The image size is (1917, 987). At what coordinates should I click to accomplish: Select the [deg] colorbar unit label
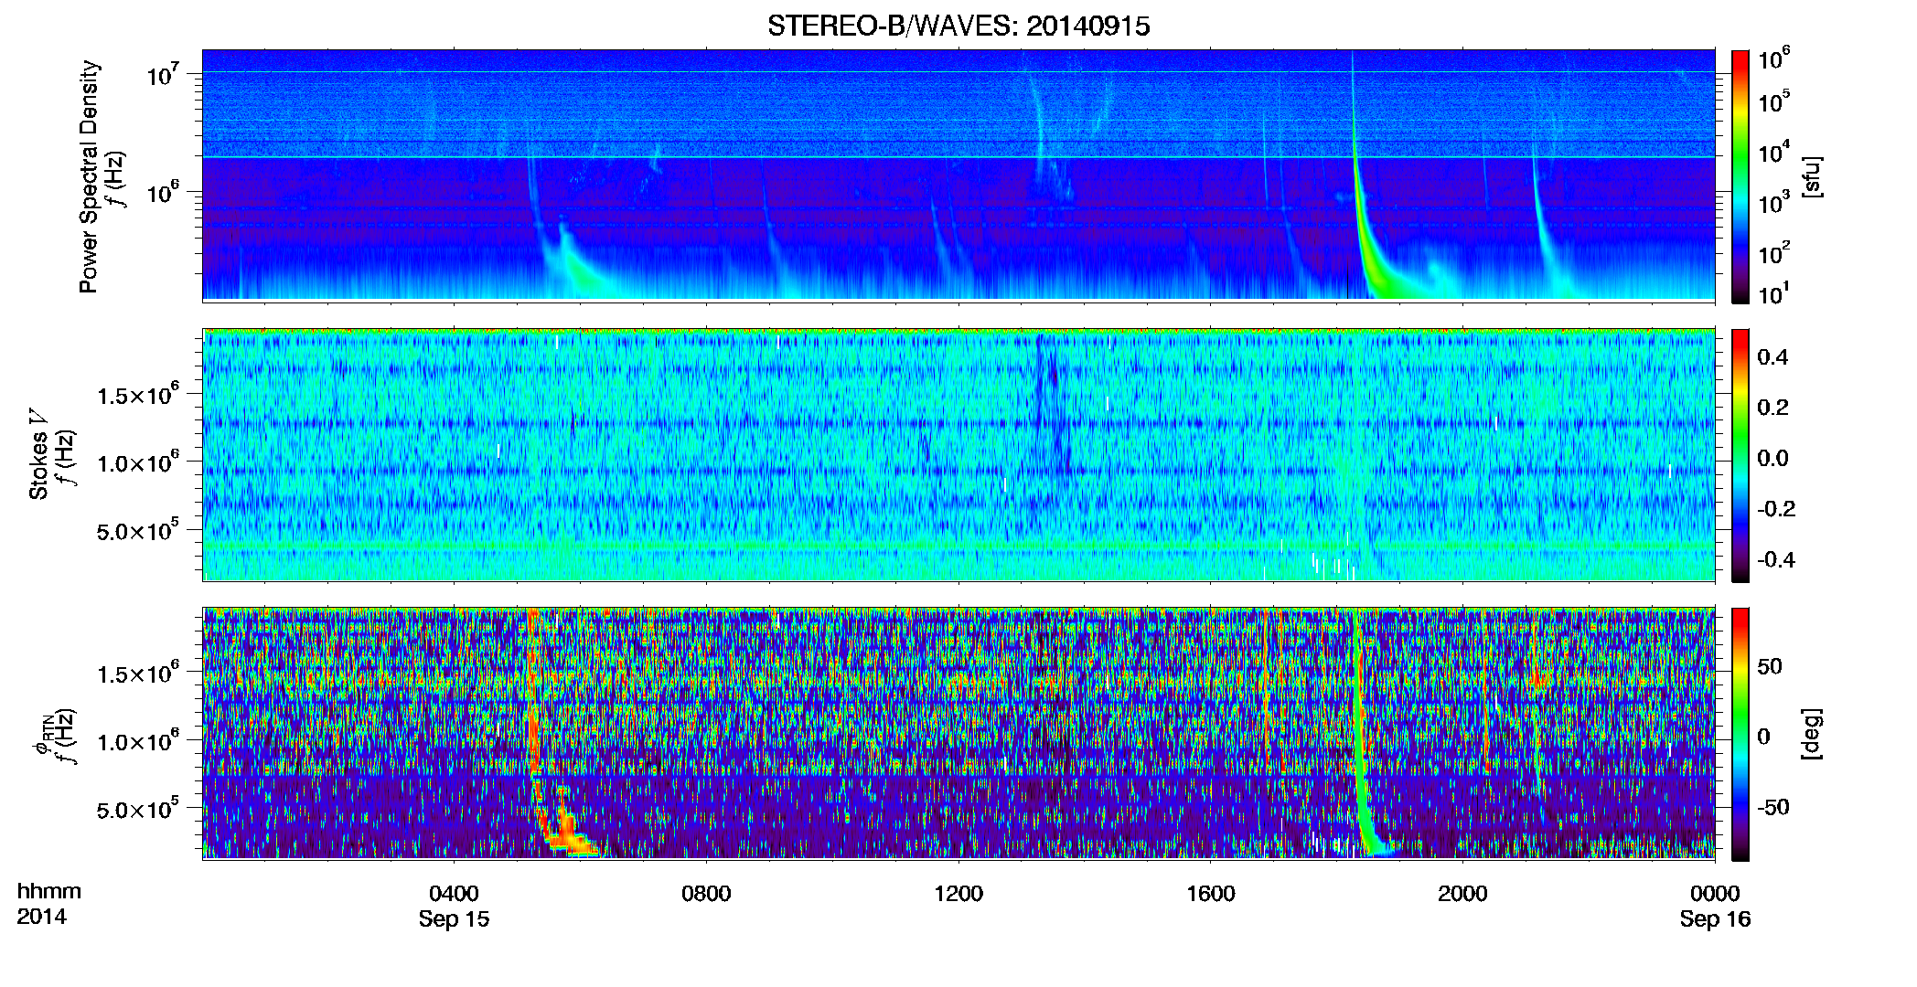pos(1812,734)
